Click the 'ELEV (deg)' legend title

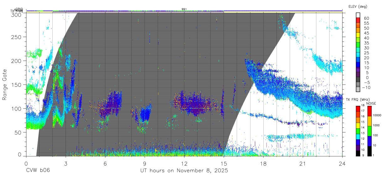click(x=358, y=6)
